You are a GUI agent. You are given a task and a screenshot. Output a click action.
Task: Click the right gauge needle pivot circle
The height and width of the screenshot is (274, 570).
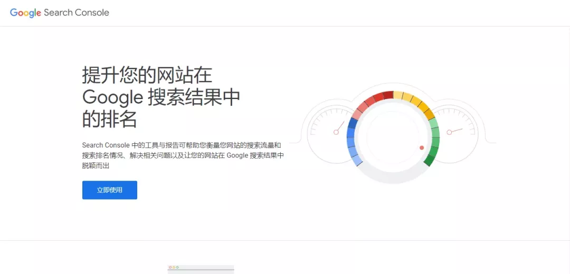pyautogui.click(x=449, y=132)
